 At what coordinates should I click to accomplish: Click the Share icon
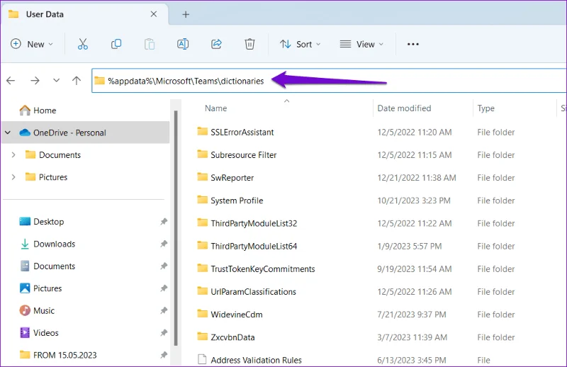click(x=216, y=44)
